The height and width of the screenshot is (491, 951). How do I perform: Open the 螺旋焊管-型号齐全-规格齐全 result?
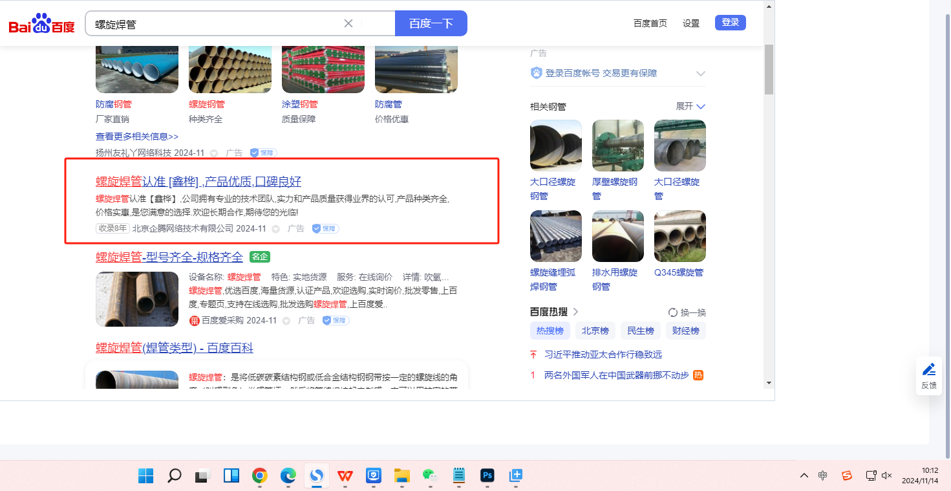click(169, 257)
